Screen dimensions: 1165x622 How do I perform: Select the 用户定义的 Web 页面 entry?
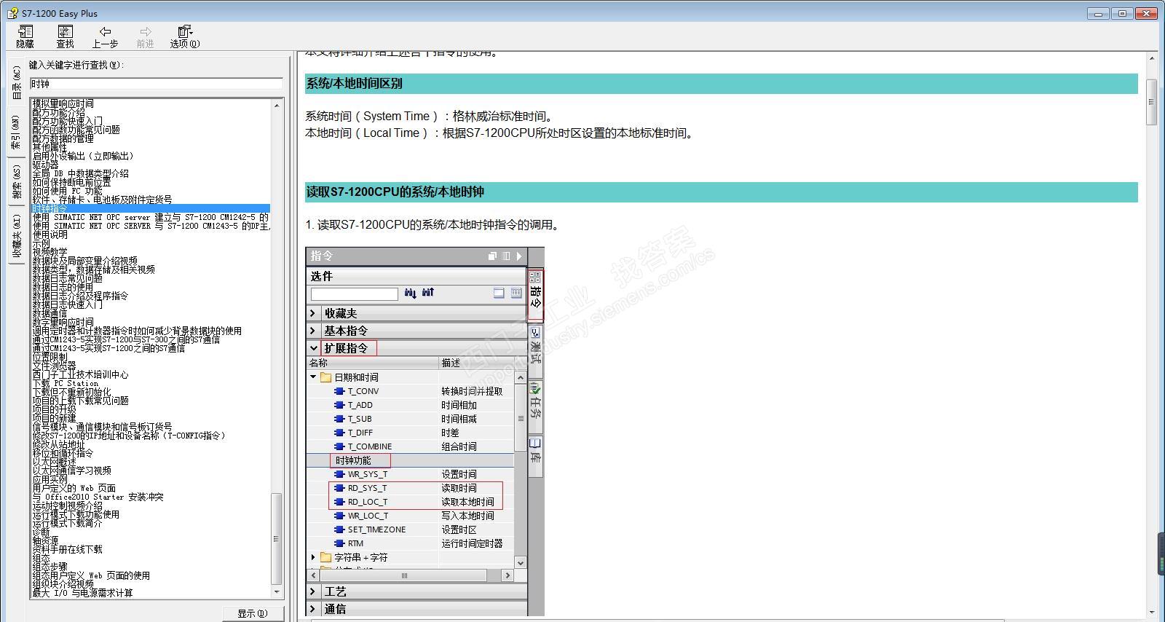(74, 488)
